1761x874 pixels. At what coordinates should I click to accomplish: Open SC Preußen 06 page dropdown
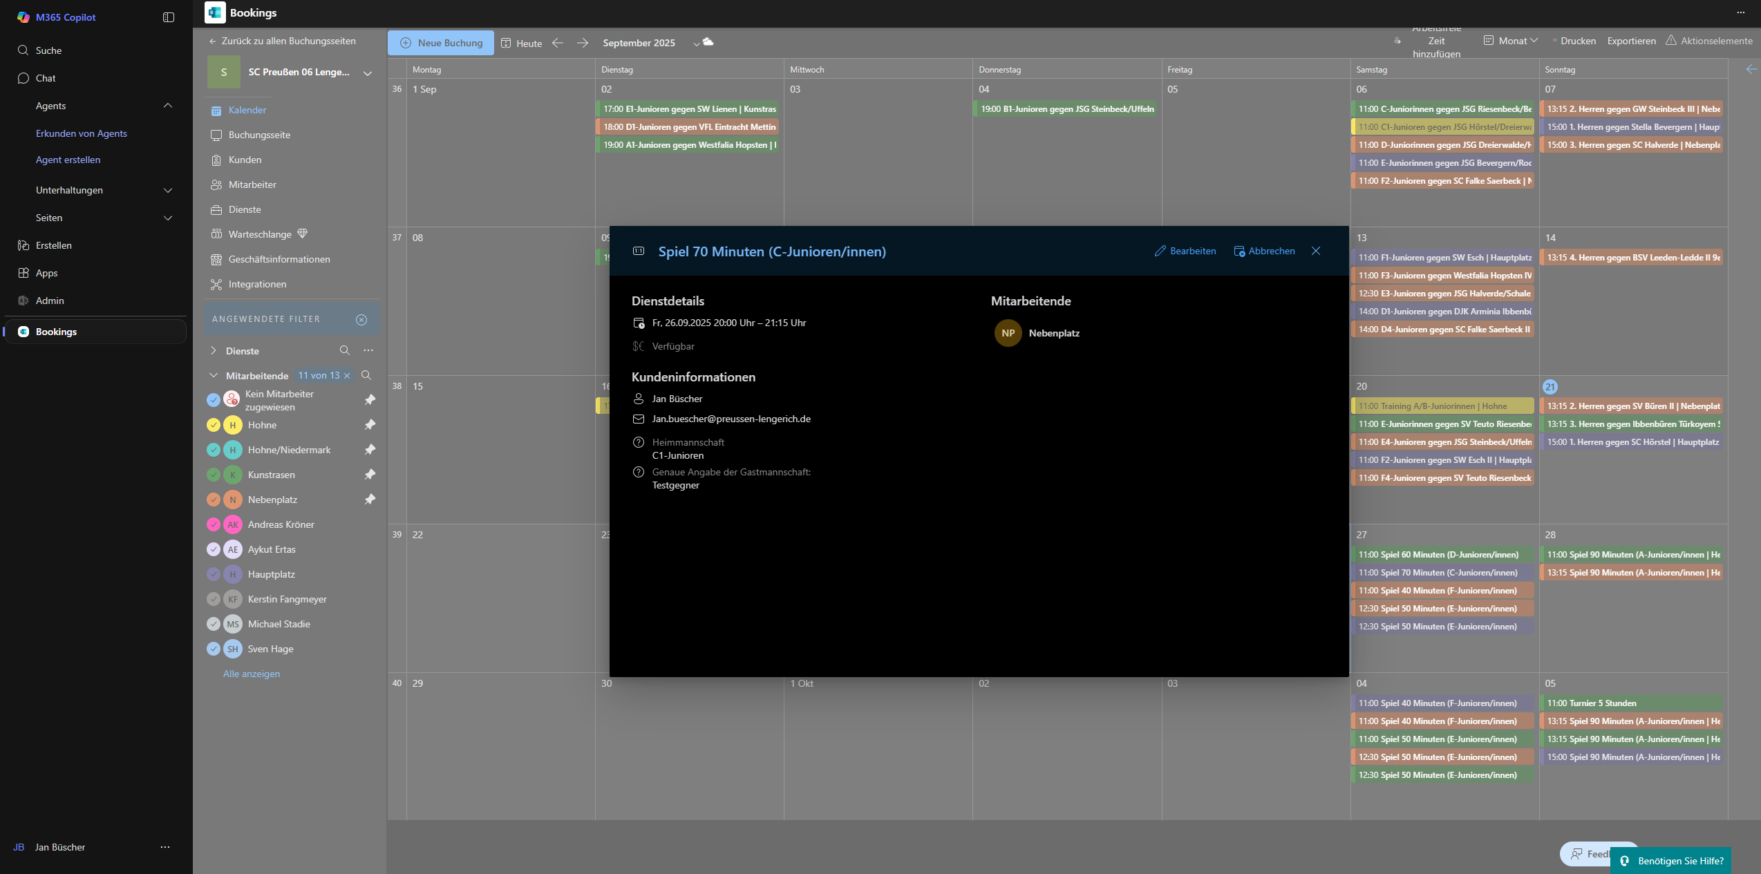point(368,73)
